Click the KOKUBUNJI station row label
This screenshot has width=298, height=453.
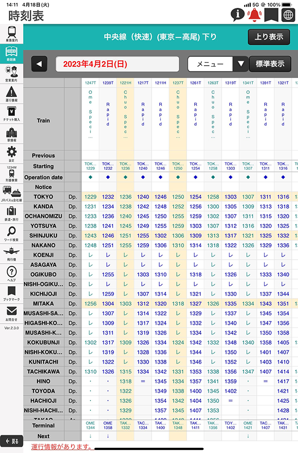point(43,342)
